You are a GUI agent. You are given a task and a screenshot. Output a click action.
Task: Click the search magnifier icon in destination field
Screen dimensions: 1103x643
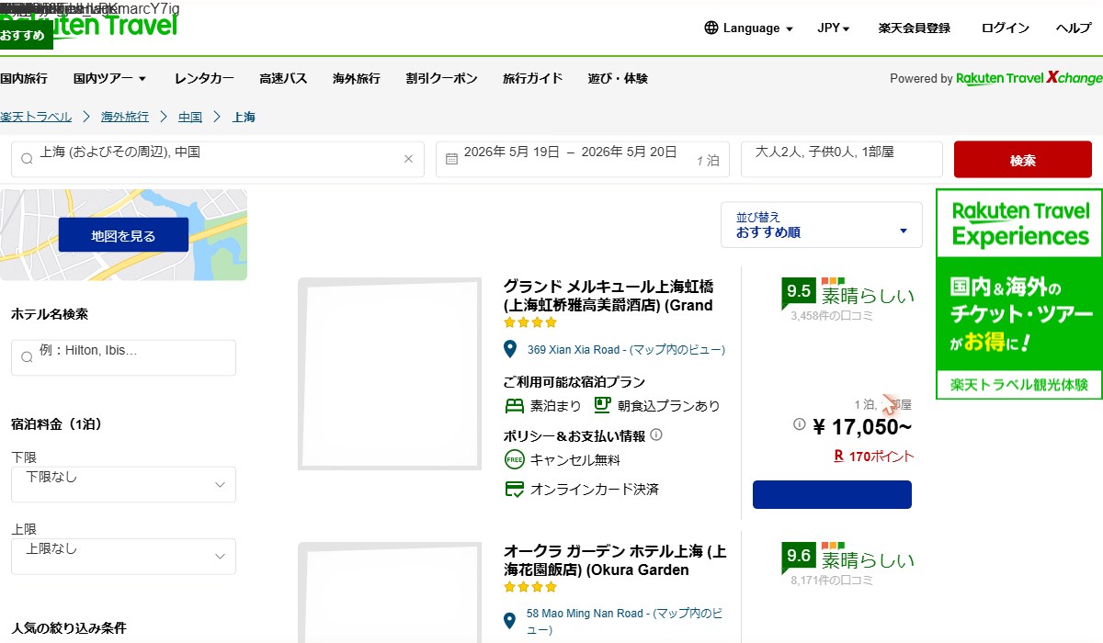click(27, 159)
